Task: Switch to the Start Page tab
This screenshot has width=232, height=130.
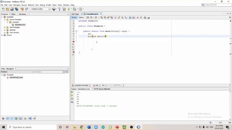Action: pyautogui.click(x=75, y=14)
